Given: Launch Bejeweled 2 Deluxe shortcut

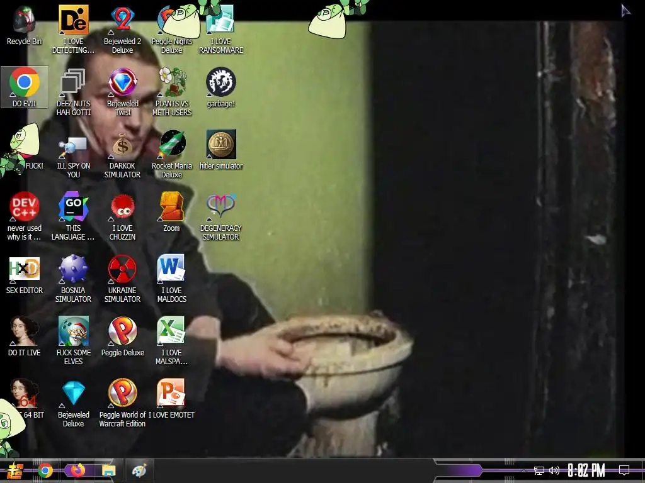Looking at the screenshot, I should point(122,30).
